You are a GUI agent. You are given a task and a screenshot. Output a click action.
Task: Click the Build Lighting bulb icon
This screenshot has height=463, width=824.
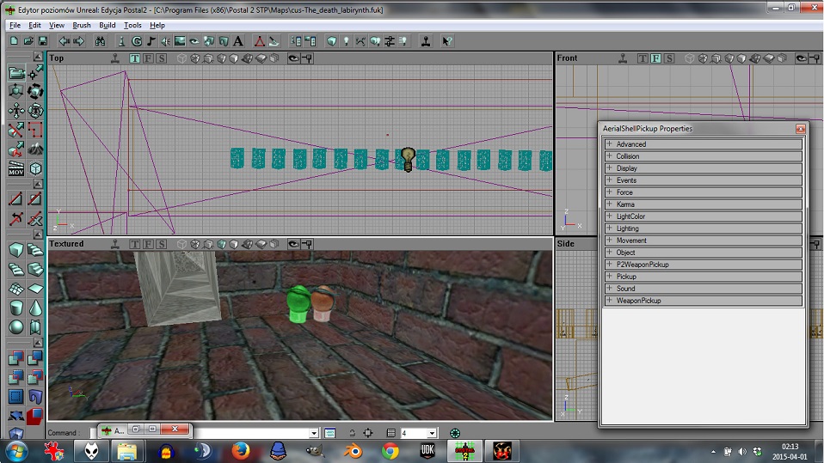[x=346, y=41]
